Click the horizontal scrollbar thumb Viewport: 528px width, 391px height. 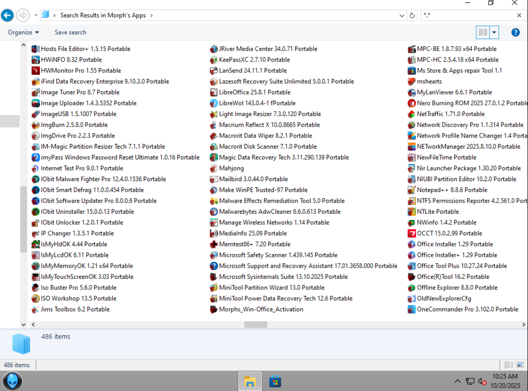(255, 324)
